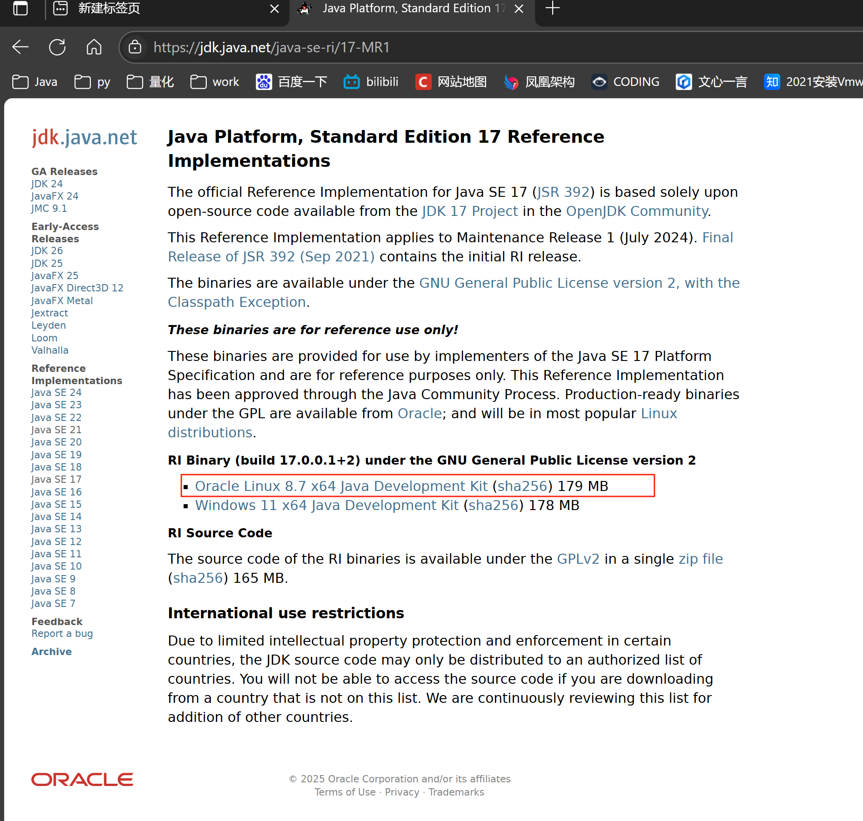Go to browser home page
The image size is (863, 821).
pyautogui.click(x=94, y=47)
